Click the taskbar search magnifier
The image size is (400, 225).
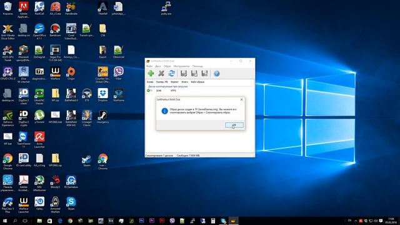click(15, 221)
